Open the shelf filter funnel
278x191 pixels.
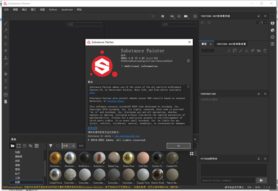pyautogui.click(x=51, y=145)
